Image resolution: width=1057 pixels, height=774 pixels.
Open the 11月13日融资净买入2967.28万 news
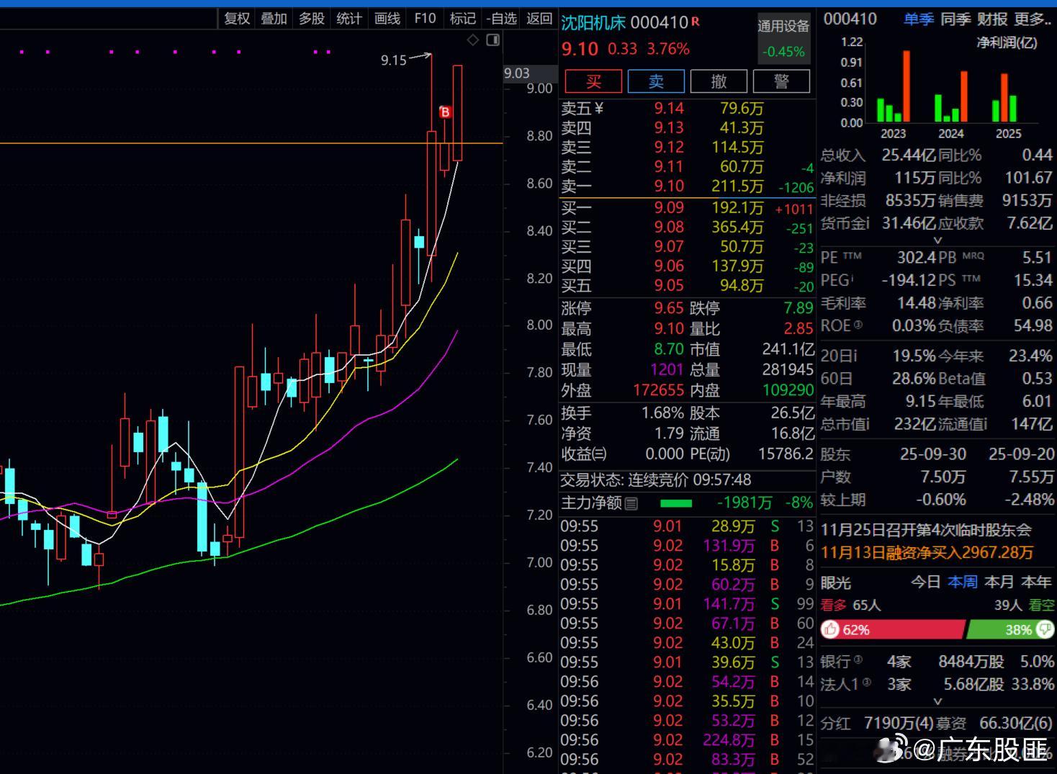pos(927,552)
